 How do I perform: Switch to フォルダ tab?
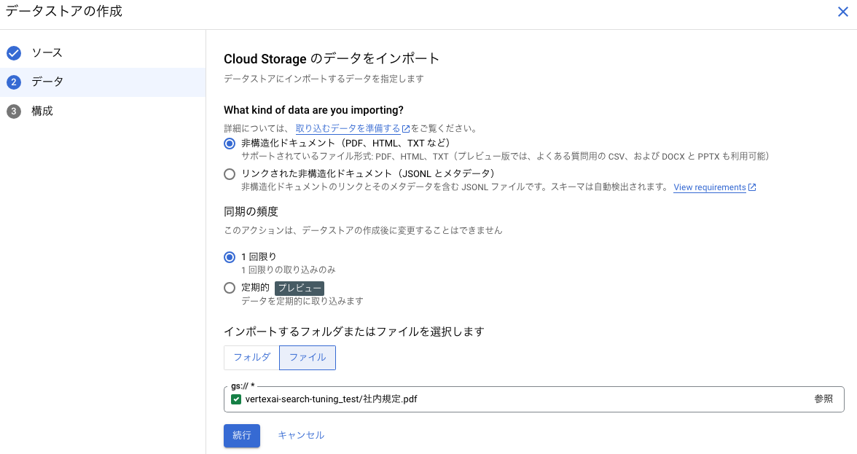(251, 358)
